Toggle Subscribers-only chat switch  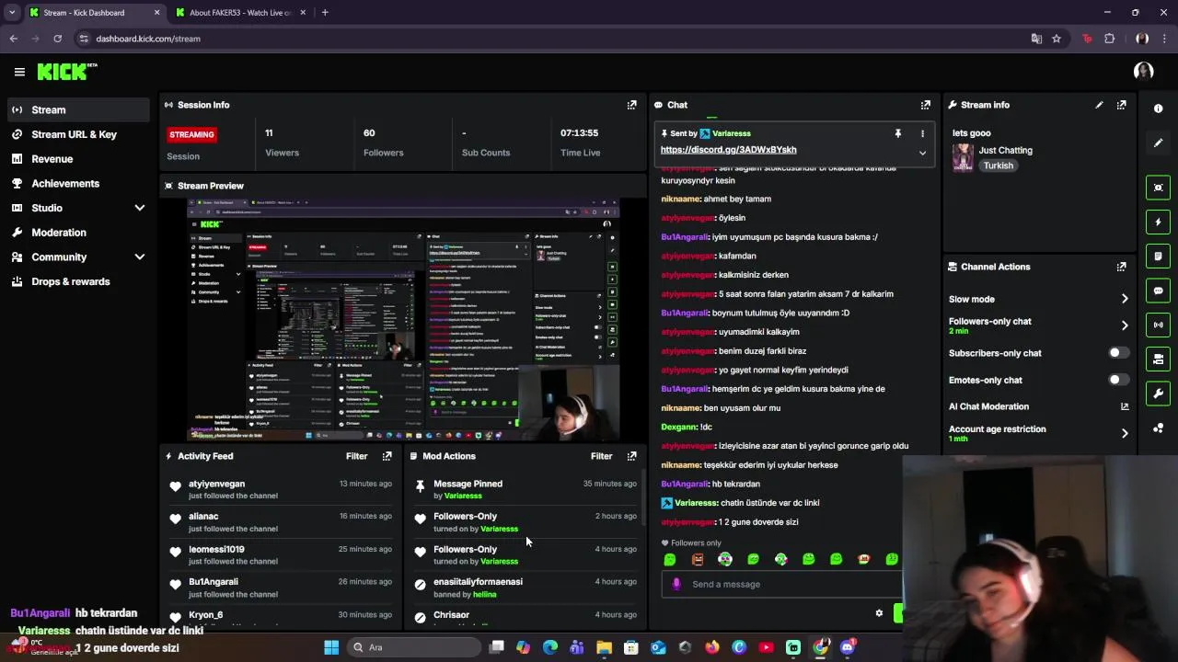coord(1118,353)
